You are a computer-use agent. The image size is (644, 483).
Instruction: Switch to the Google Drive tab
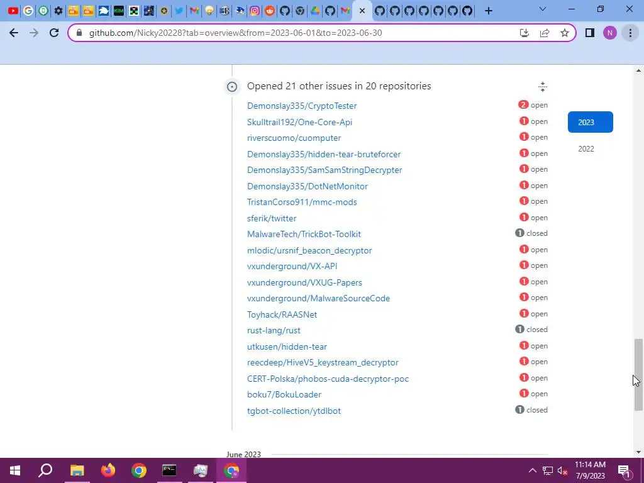coord(315,11)
